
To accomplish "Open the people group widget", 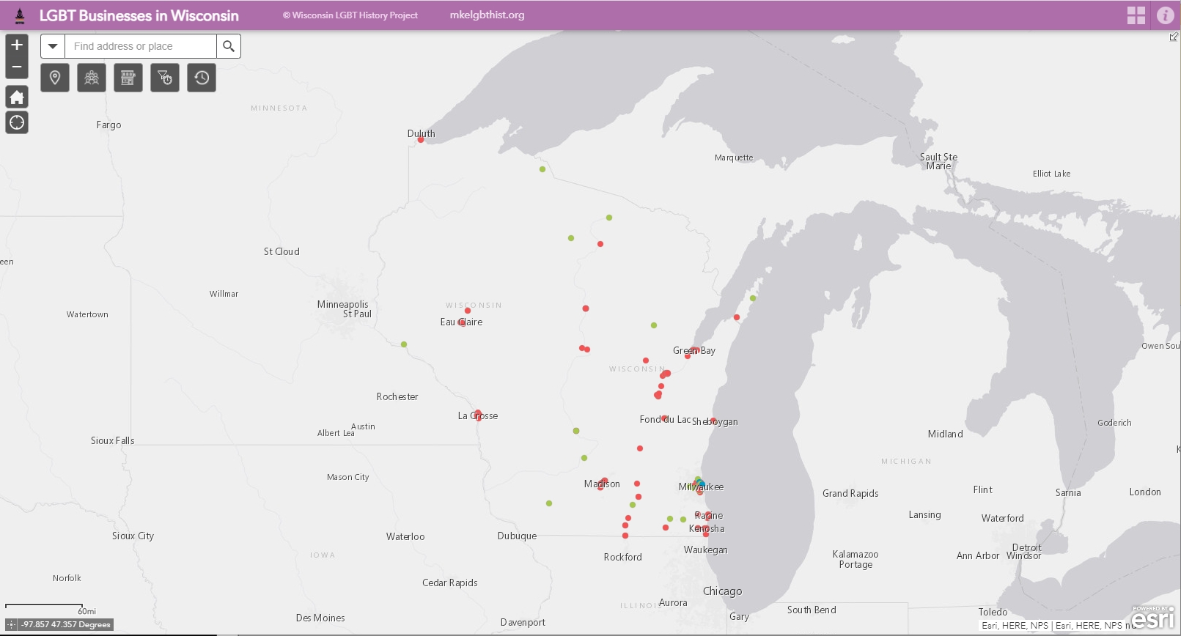I will point(92,78).
